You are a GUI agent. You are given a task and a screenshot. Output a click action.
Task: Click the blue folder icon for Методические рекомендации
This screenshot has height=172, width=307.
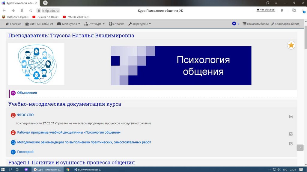13,142
